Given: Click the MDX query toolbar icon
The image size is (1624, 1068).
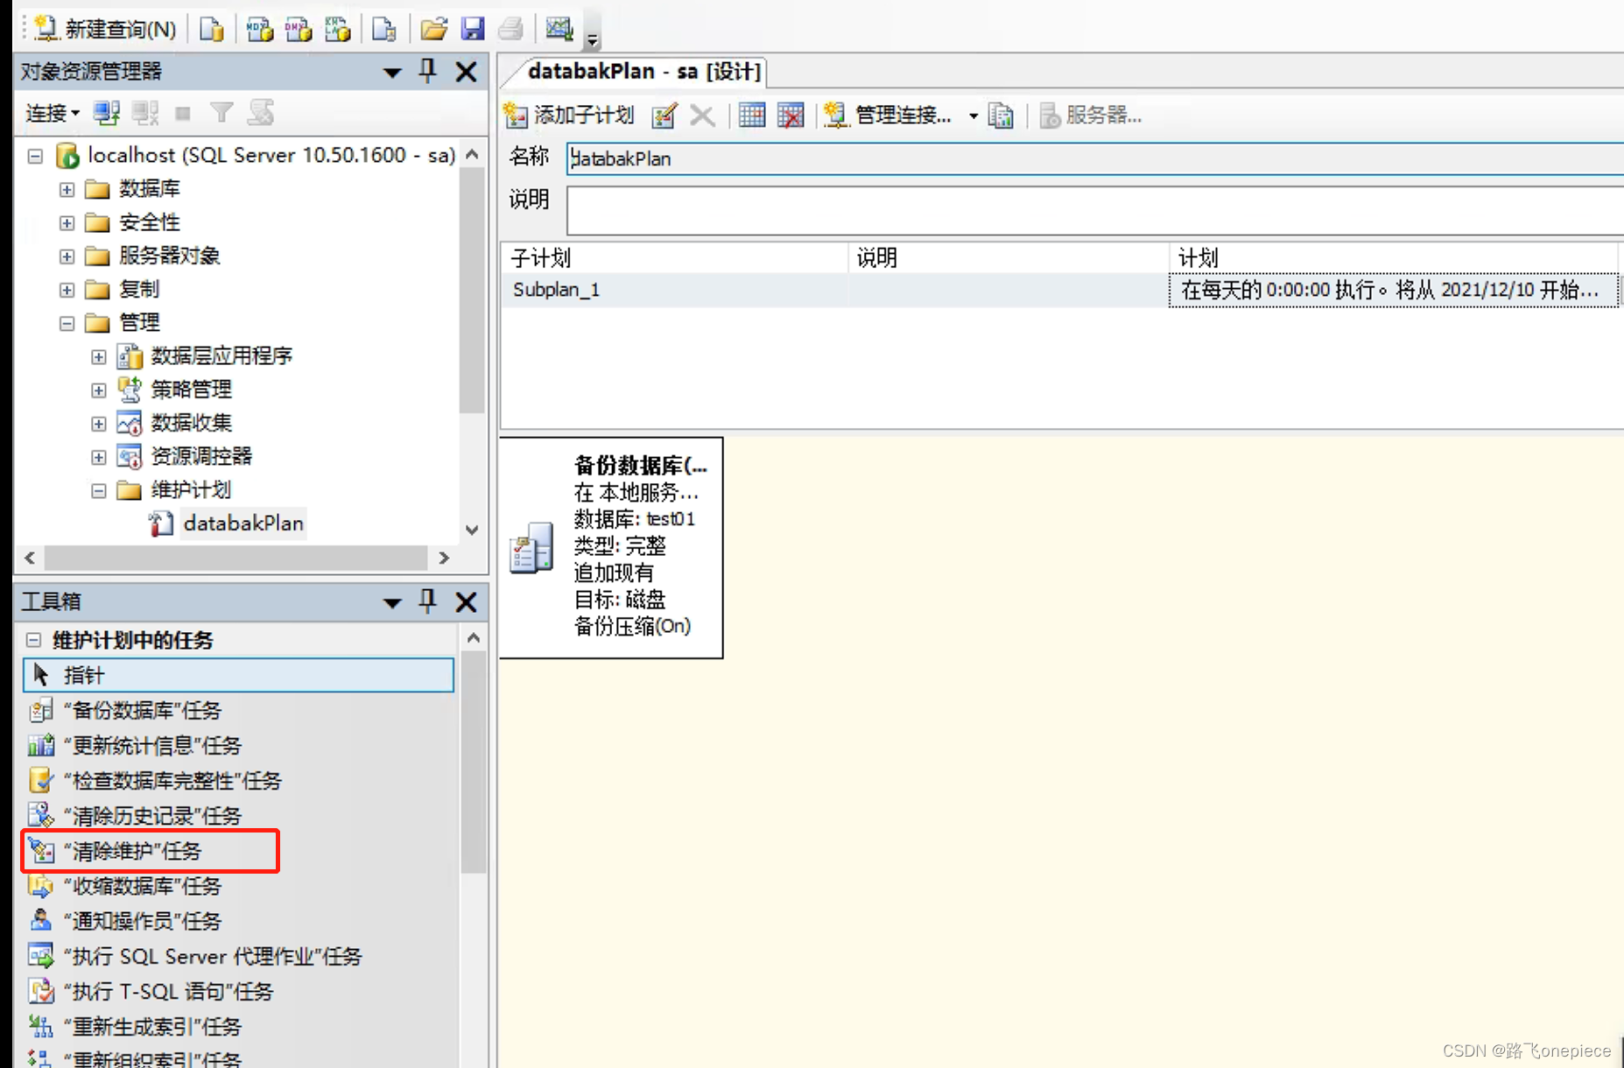Looking at the screenshot, I should point(259,29).
